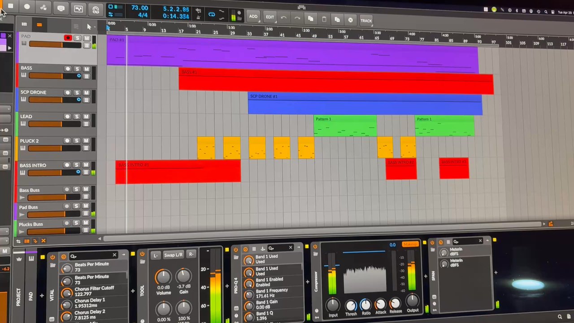This screenshot has width=574, height=323.
Task: Arm record on SCP DRONE track
Action: [x=67, y=93]
